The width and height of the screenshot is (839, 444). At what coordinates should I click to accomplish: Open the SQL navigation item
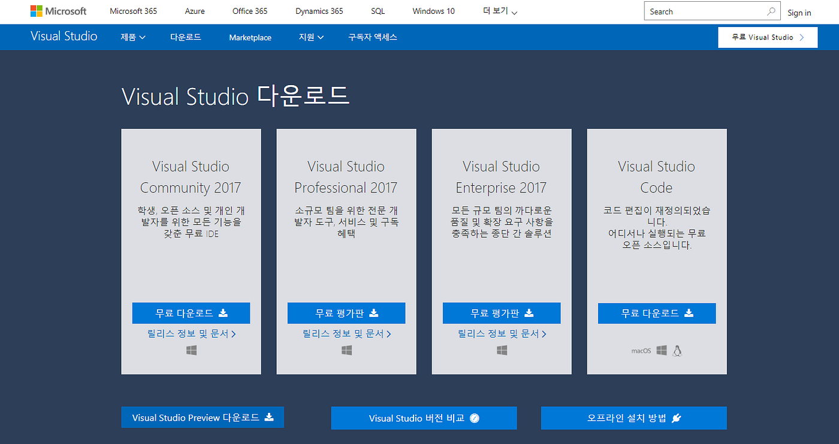pos(378,11)
